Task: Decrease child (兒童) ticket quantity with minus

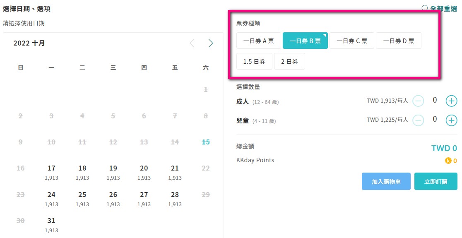Action: pos(418,120)
